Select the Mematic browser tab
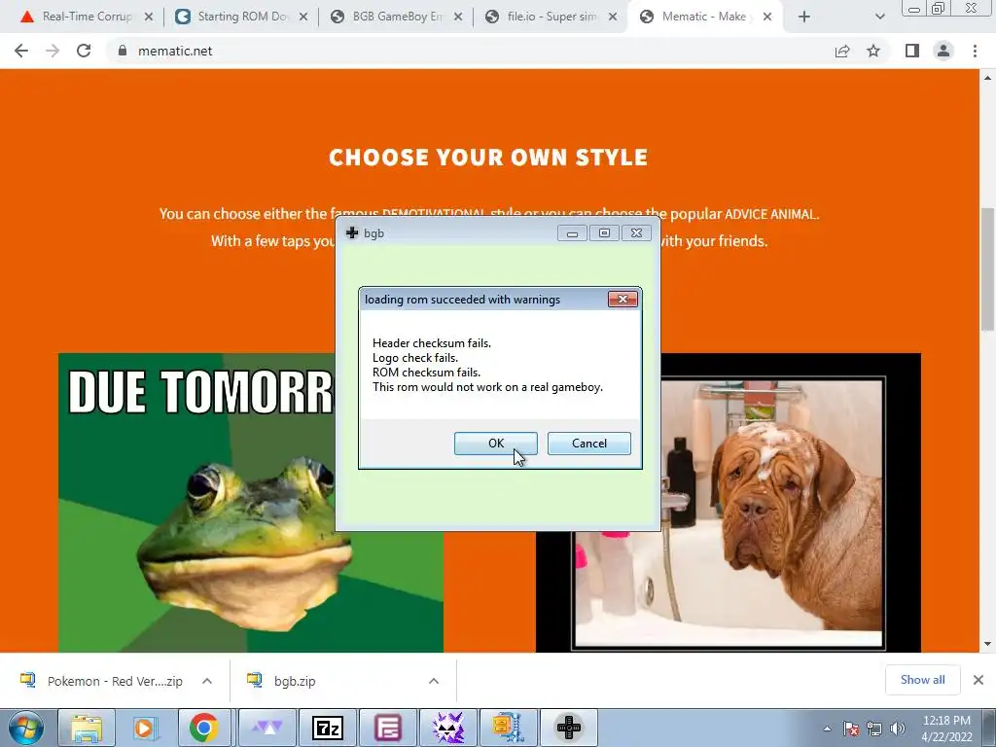The height and width of the screenshot is (747, 996). click(x=706, y=17)
